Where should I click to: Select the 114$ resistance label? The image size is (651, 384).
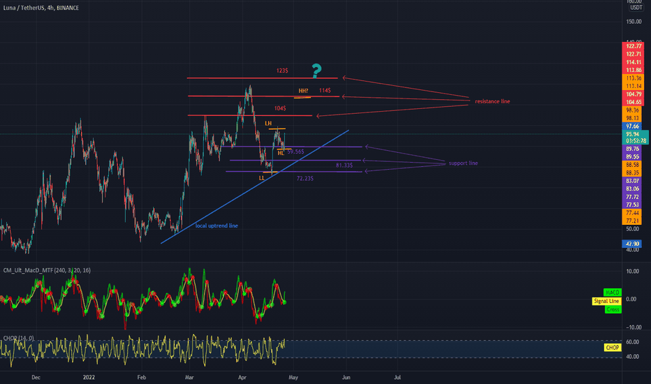tap(325, 91)
